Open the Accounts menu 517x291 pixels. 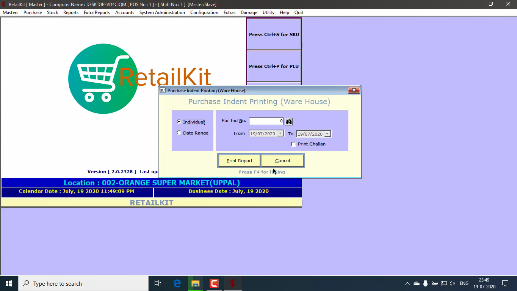click(x=125, y=13)
